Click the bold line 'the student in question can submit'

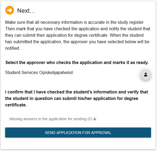71,99
